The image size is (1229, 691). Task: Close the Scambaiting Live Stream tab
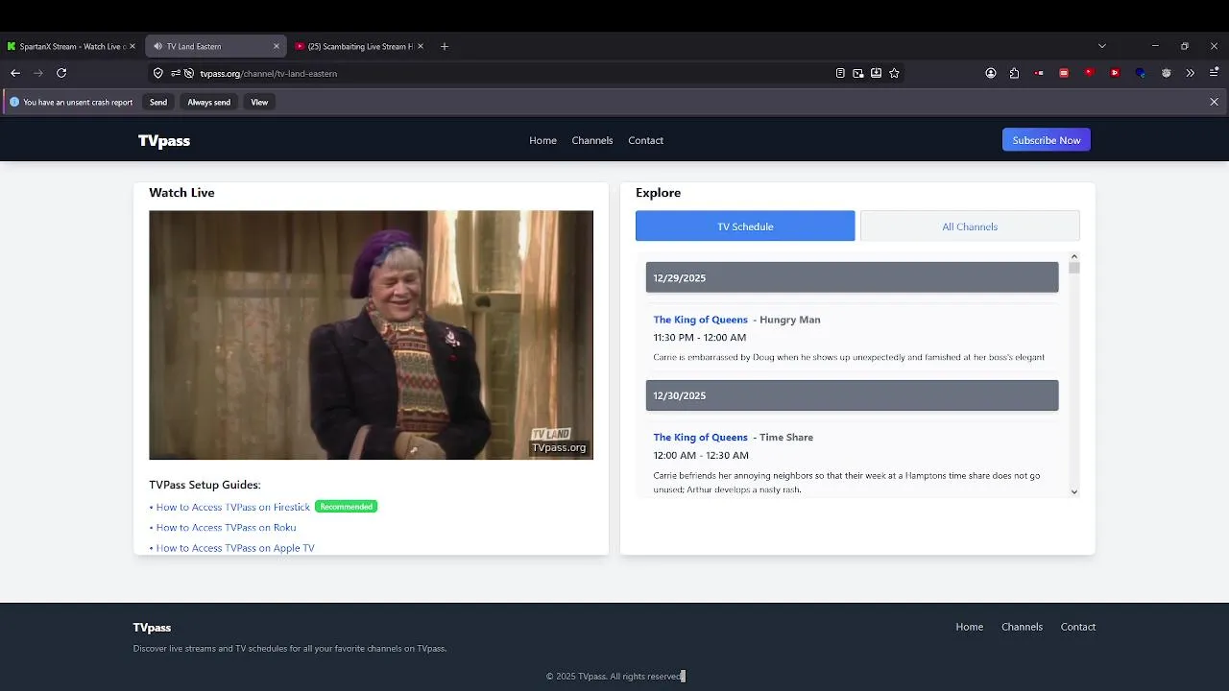click(x=421, y=46)
